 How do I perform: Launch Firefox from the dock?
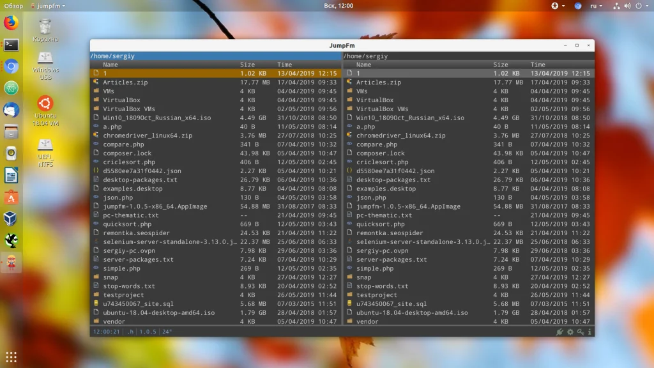pyautogui.click(x=11, y=23)
